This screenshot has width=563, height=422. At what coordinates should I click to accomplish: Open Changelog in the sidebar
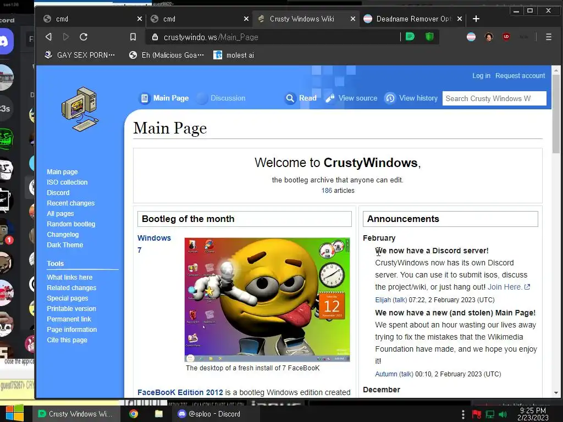(x=63, y=234)
